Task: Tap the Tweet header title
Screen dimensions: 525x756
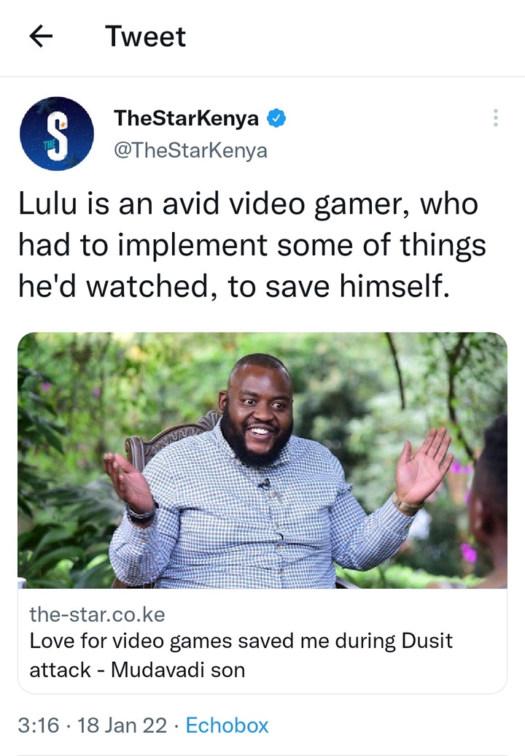Action: coord(145,36)
